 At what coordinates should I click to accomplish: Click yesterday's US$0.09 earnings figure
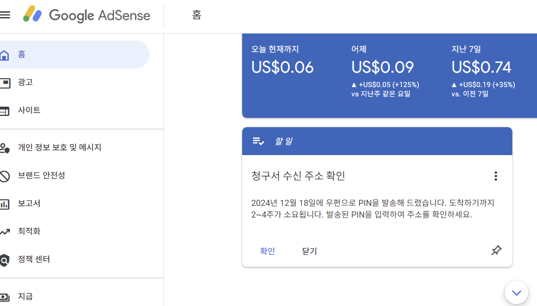coord(382,67)
